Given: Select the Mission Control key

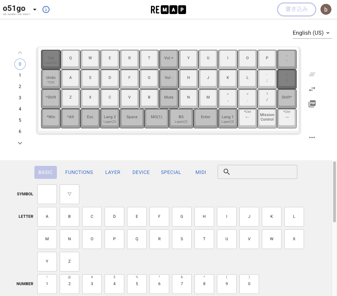Looking at the screenshot, I should click(267, 117).
